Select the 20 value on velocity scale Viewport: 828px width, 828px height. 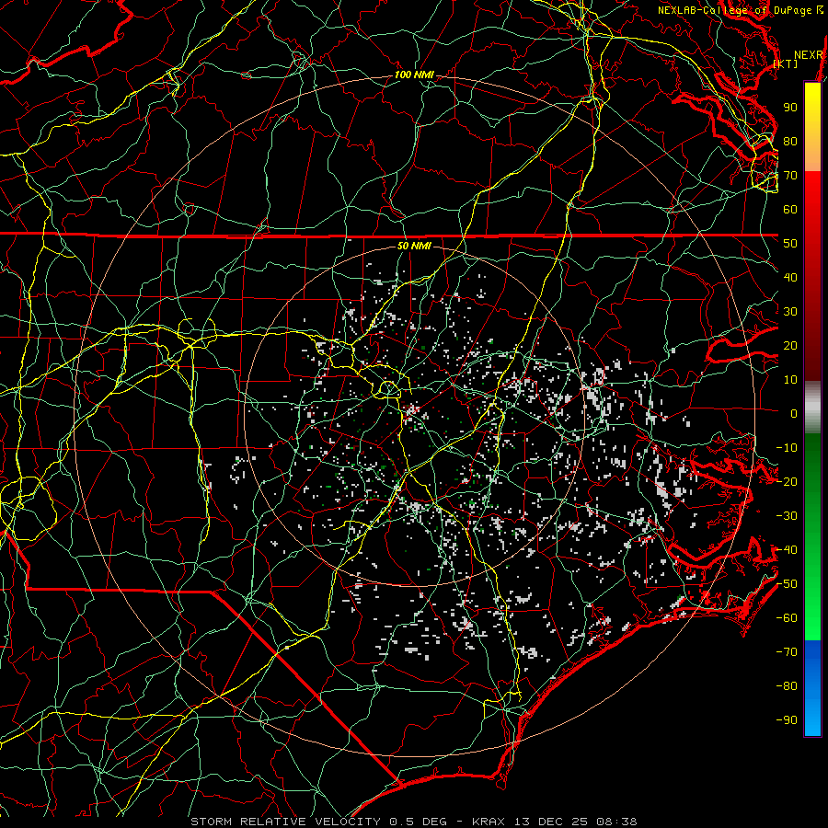coord(790,345)
